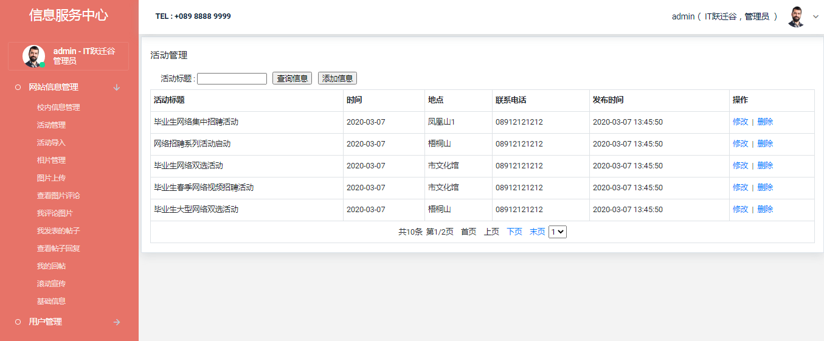This screenshot has height=341, width=824.
Task: Click the 信息服务中心 site title
Action: click(x=69, y=15)
